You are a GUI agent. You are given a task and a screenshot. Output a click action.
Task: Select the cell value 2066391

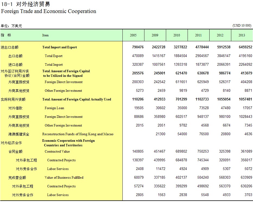pyautogui.click(x=224, y=64)
